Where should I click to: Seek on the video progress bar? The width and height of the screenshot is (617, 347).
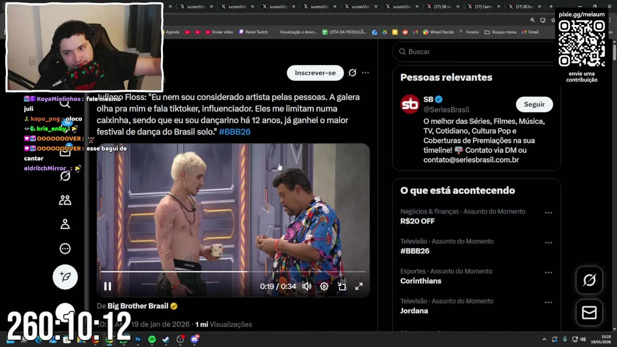[x=233, y=272]
